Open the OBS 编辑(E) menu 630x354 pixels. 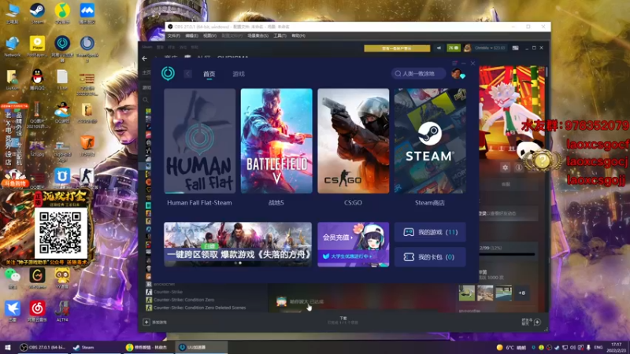tap(191, 35)
